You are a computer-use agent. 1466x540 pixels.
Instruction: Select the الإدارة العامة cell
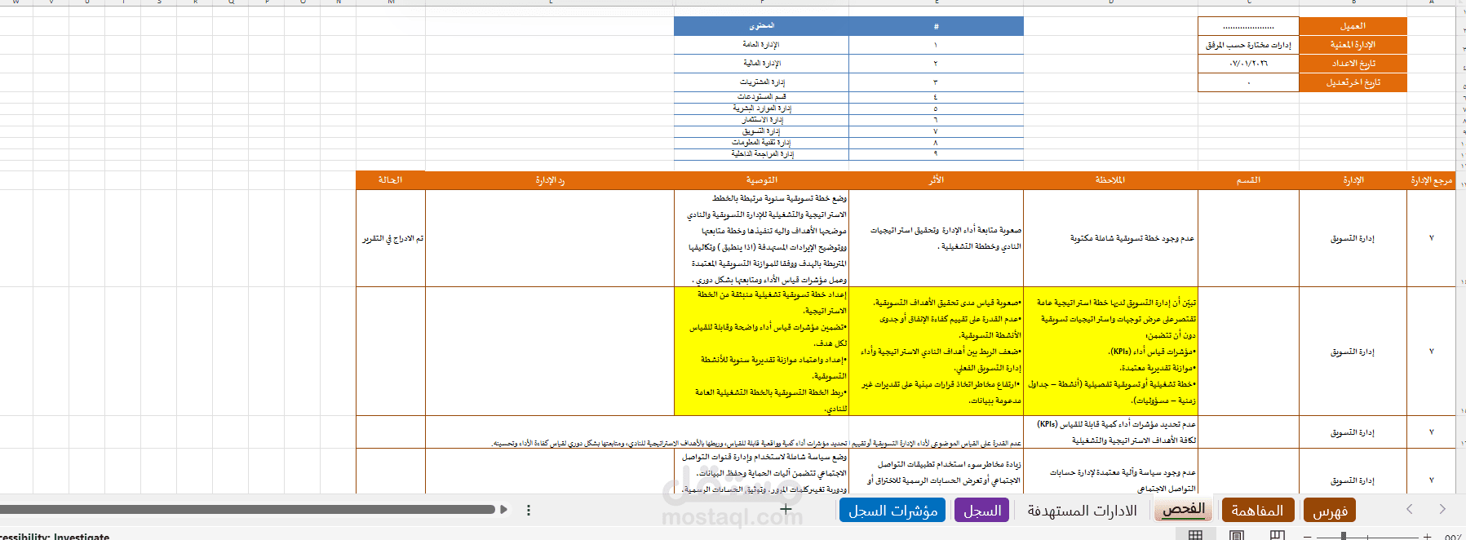click(x=761, y=45)
